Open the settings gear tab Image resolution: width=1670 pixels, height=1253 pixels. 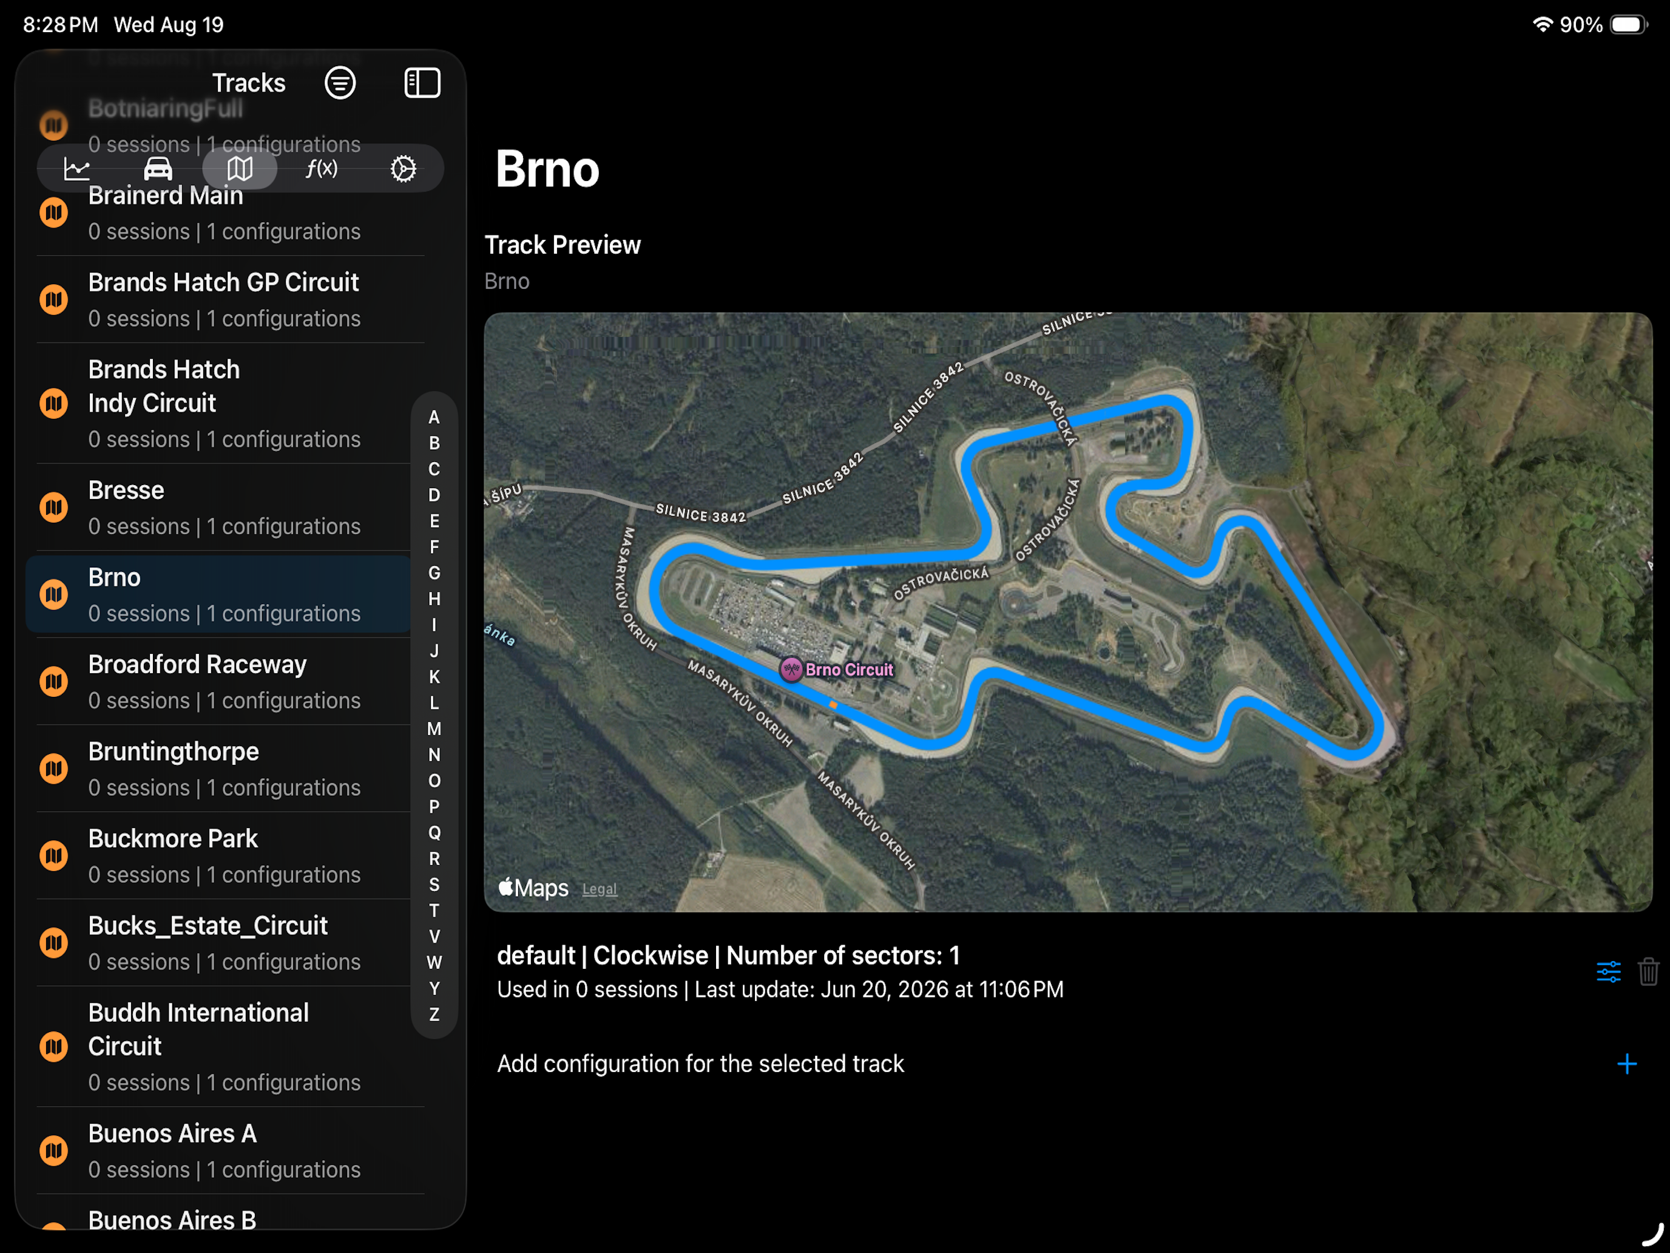click(403, 168)
